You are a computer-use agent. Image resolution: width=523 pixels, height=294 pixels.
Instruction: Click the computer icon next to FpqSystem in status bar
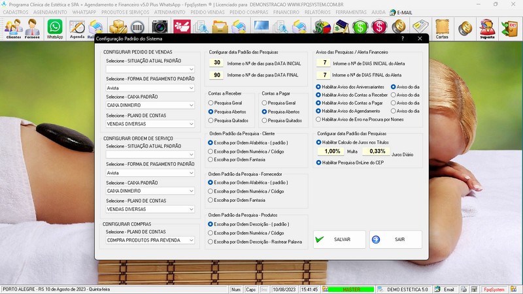pyautogui.click(x=474, y=289)
